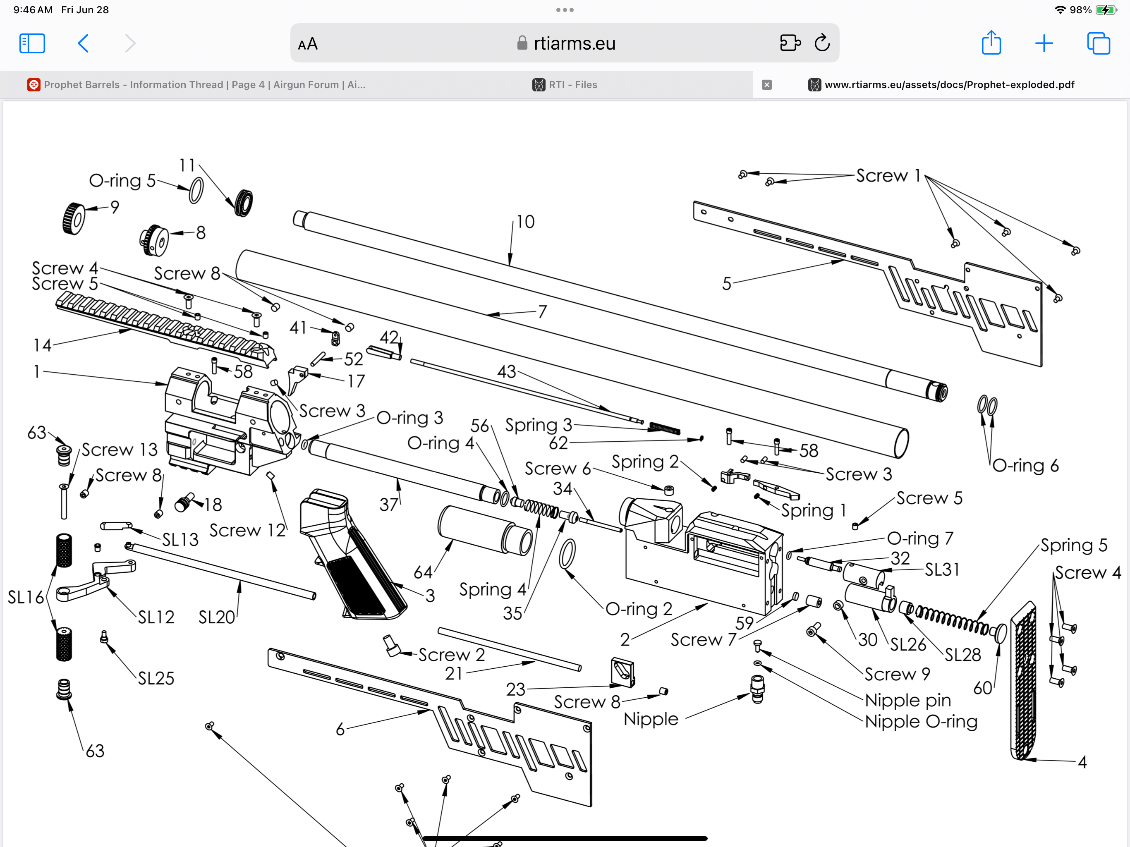Switch to the Prophet Barrels Information Thread tab
Image resolution: width=1130 pixels, height=847 pixels.
pyautogui.click(x=189, y=85)
